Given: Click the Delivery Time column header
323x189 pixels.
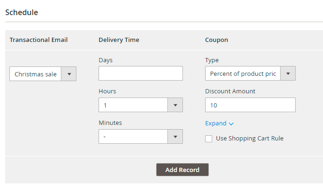Looking at the screenshot, I should (x=119, y=40).
